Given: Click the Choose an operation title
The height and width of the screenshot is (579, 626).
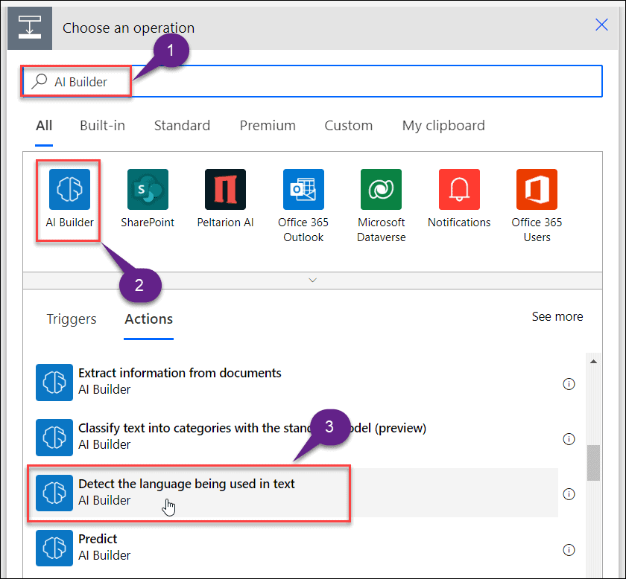Looking at the screenshot, I should 128,28.
